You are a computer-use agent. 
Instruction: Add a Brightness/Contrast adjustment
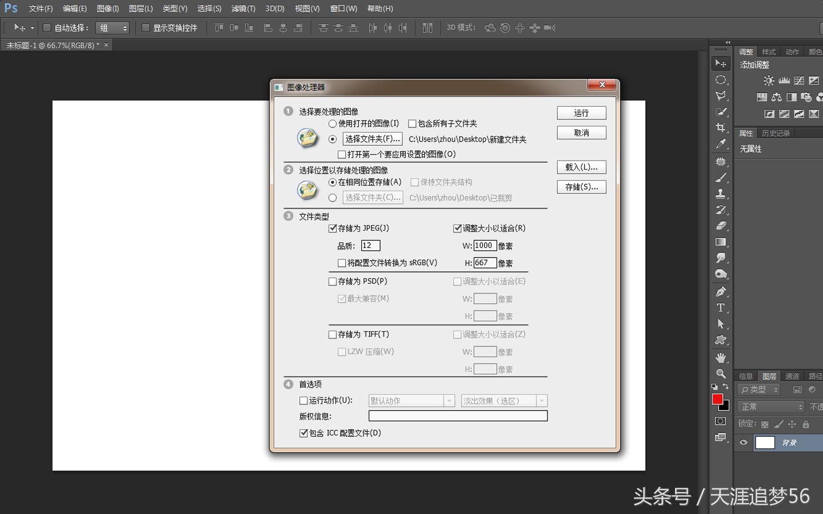[x=769, y=81]
